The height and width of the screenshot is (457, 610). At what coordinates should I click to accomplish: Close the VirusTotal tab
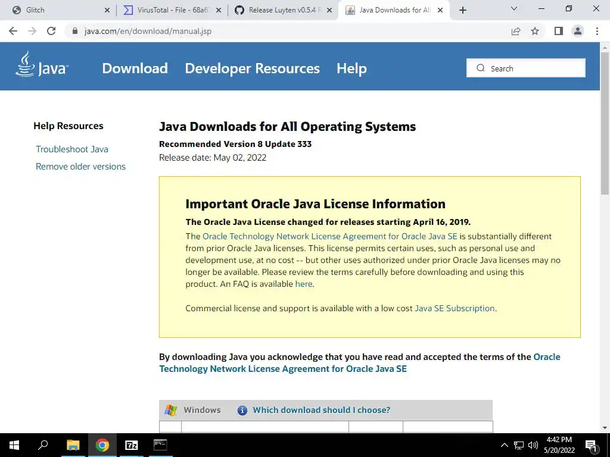[x=219, y=11]
